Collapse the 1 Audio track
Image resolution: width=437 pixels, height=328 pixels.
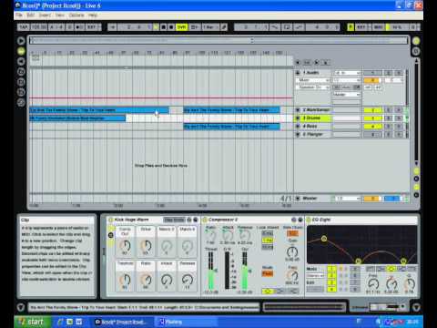coord(298,73)
